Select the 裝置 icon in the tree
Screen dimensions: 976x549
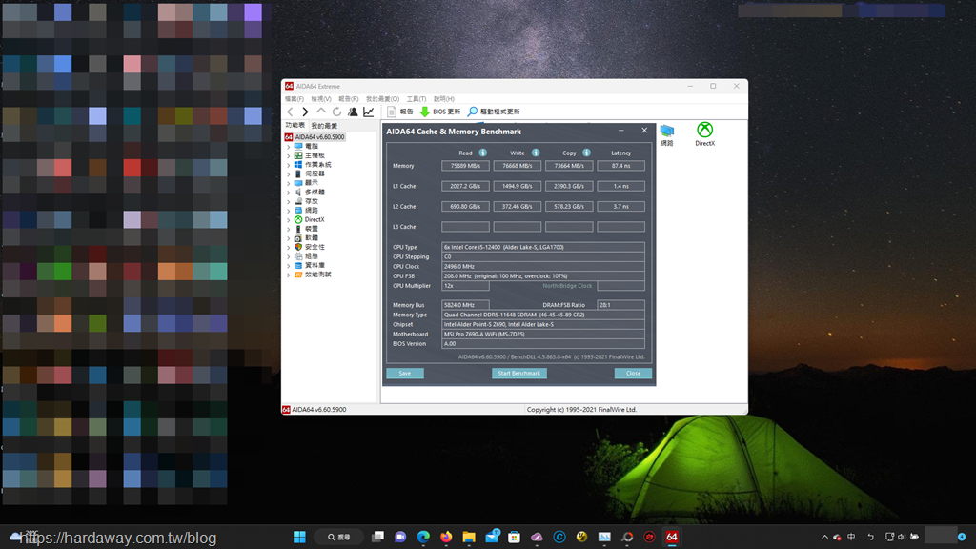click(298, 229)
